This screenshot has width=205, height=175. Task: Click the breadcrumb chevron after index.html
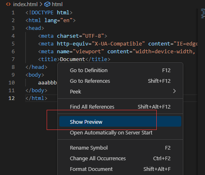41,5
